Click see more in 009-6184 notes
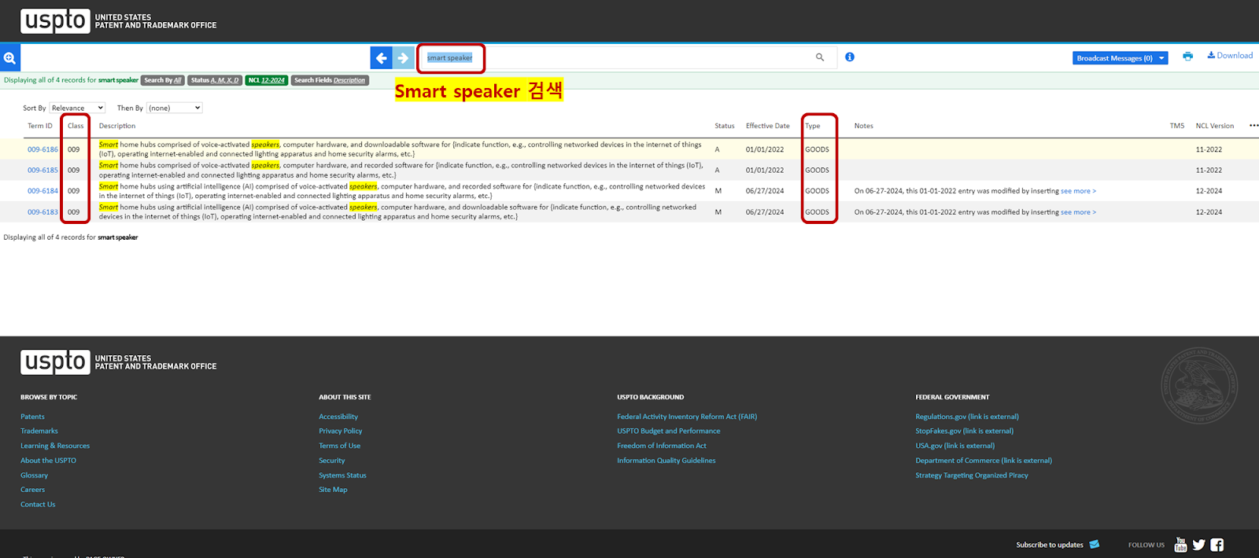The image size is (1259, 558). [x=1078, y=191]
